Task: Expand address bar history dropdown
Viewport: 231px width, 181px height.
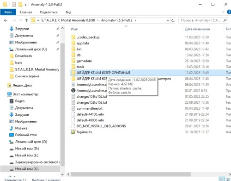Action: [x=168, y=20]
